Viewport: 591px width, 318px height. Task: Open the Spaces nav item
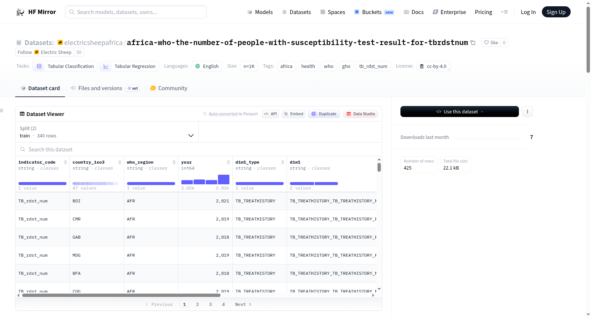333,12
